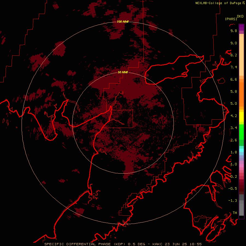Click the bright green segment of the color bar
The height and width of the screenshot is (246, 246).
(241, 132)
